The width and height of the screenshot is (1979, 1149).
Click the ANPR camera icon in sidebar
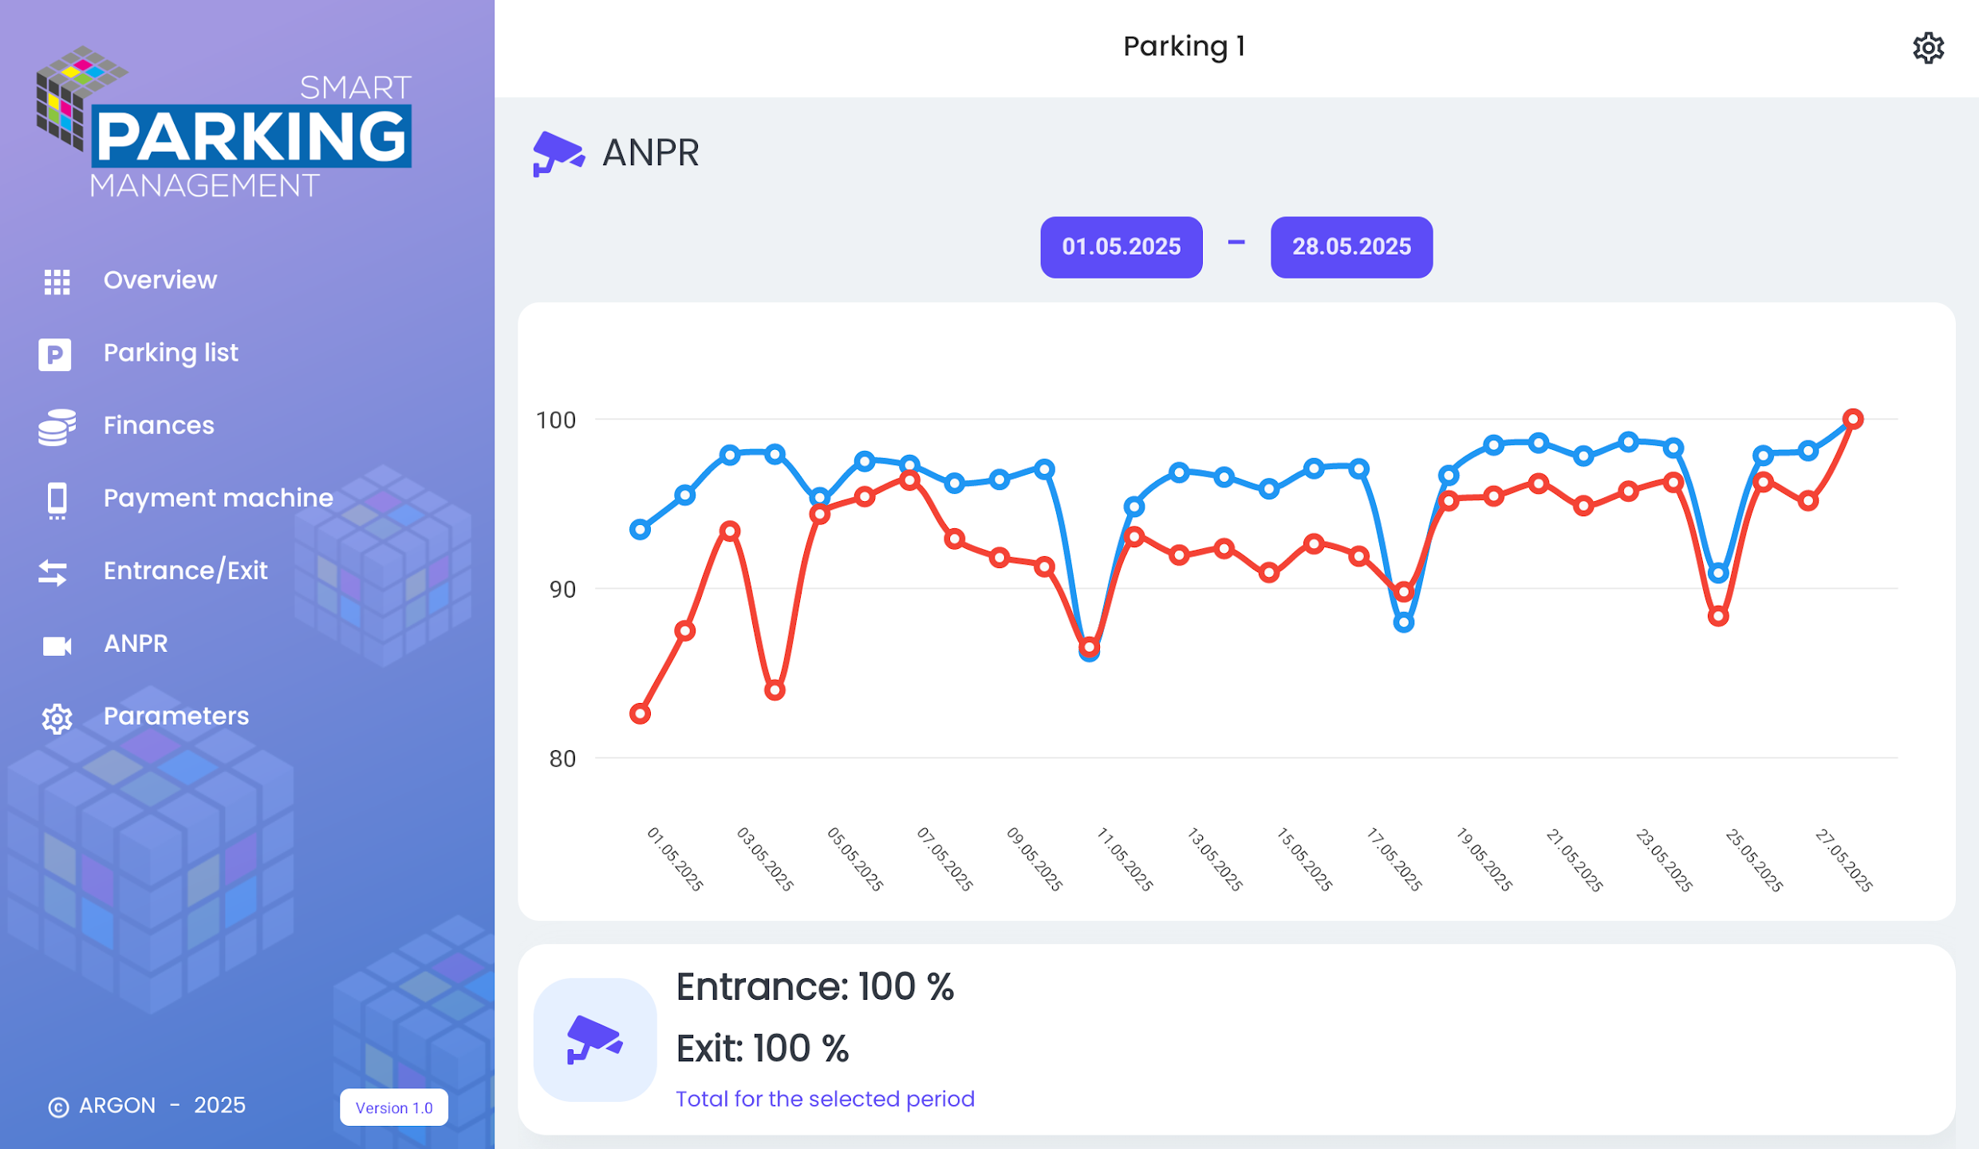pos(57,645)
